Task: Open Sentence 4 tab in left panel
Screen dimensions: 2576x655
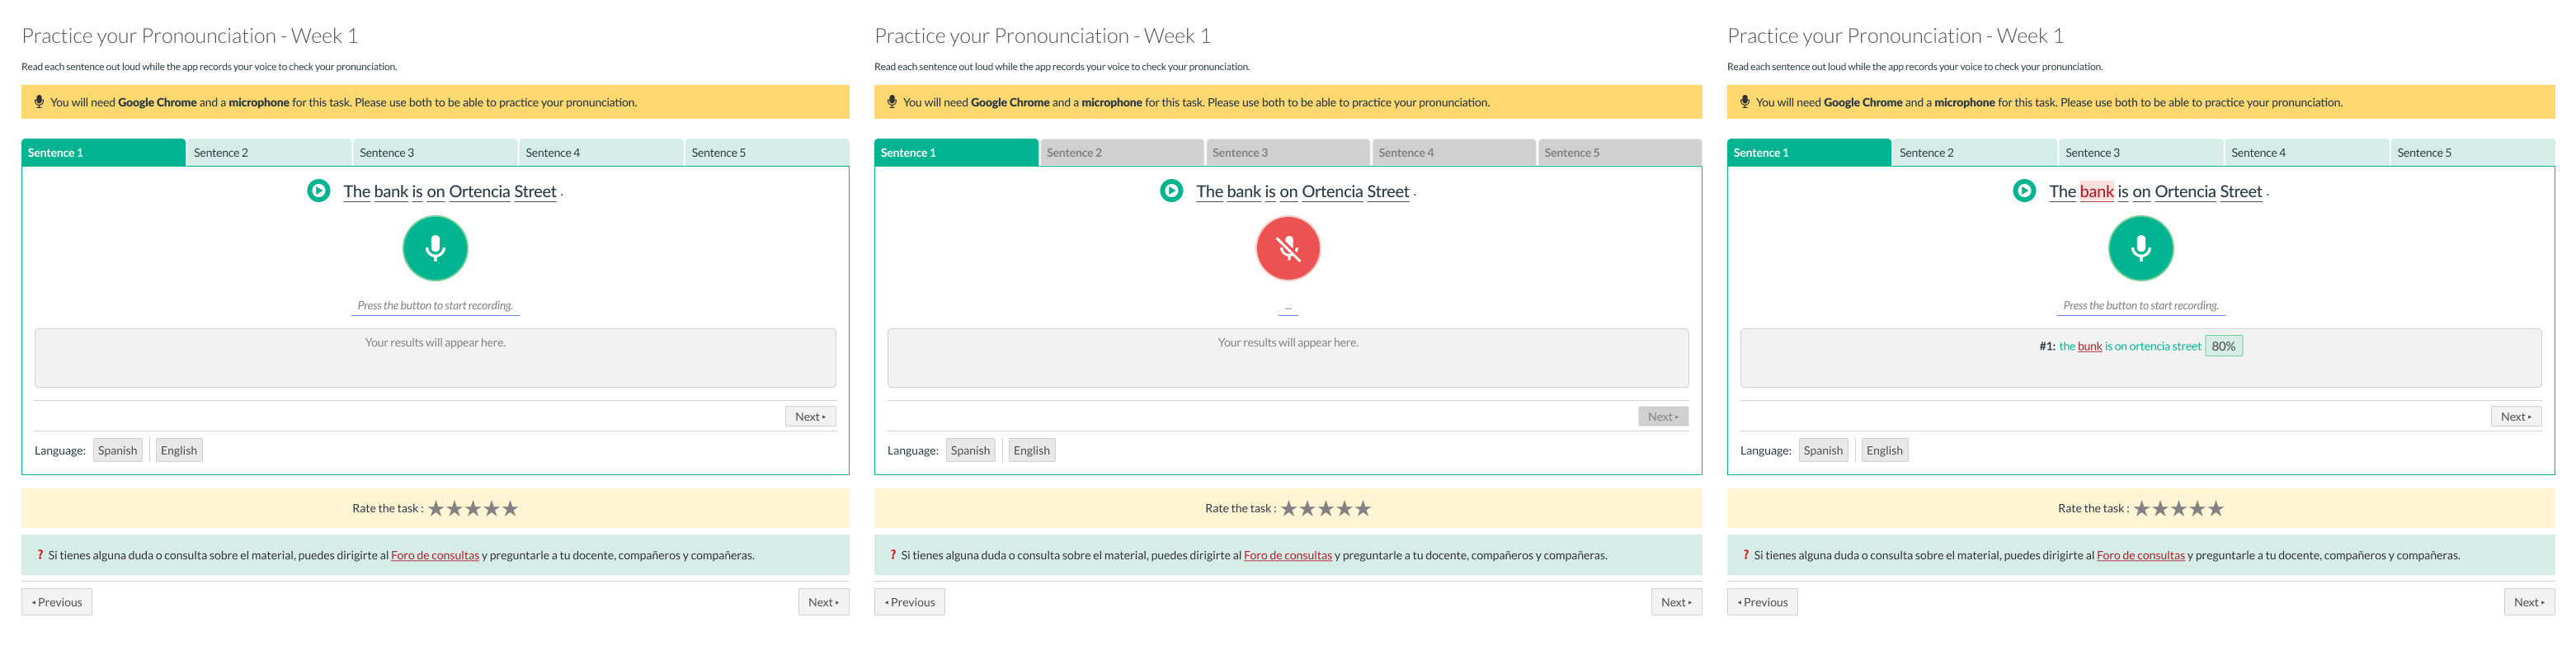Action: pyautogui.click(x=601, y=152)
